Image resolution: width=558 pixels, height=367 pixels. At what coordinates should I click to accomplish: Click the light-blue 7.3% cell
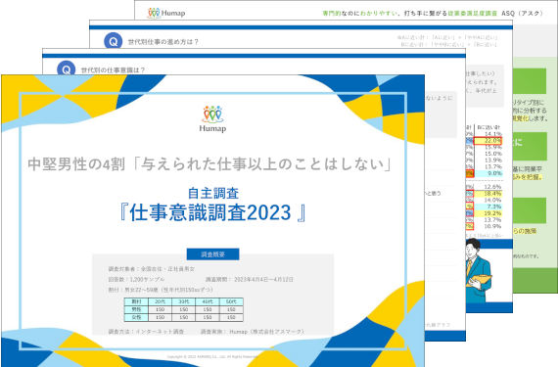[x=488, y=206]
